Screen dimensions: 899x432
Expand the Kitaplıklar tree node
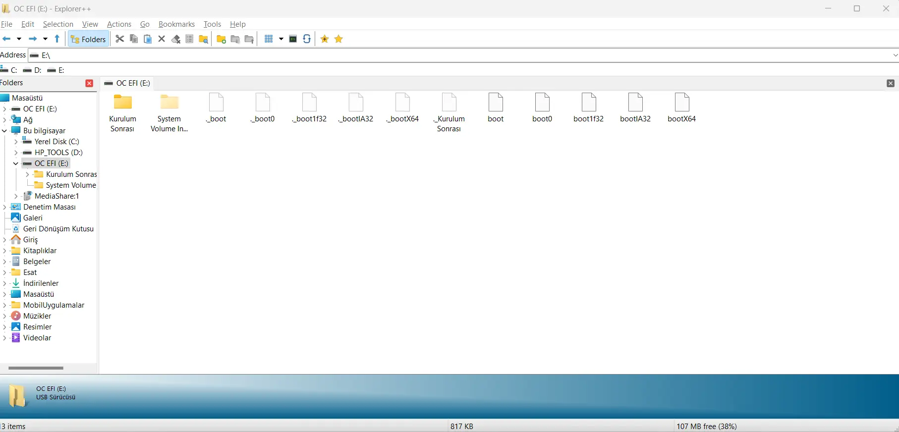pyautogui.click(x=4, y=251)
